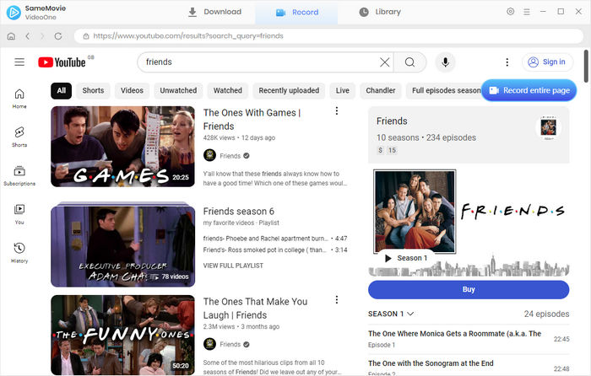Click the blue Buy button
591x376 pixels.
[469, 289]
